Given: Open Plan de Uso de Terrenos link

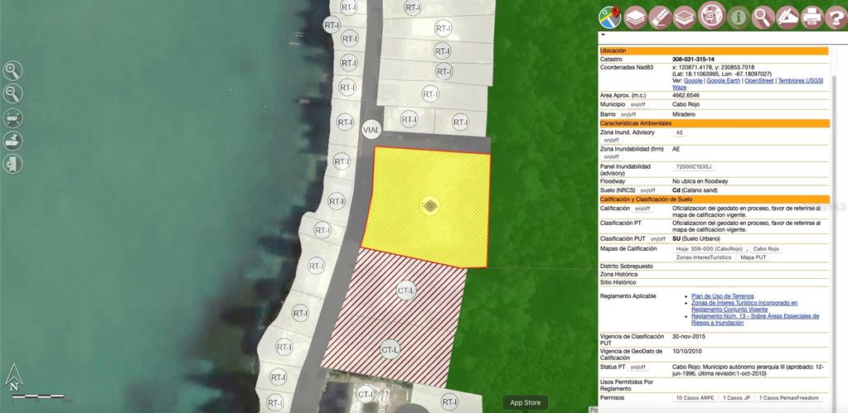Looking at the screenshot, I should pyautogui.click(x=722, y=295).
